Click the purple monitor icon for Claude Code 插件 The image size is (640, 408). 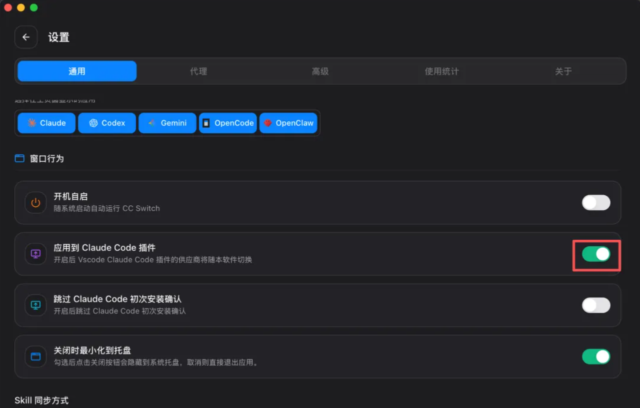coord(35,254)
